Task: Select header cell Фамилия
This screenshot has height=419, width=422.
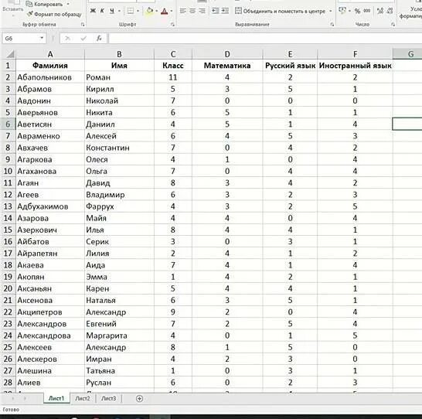Action: point(50,66)
